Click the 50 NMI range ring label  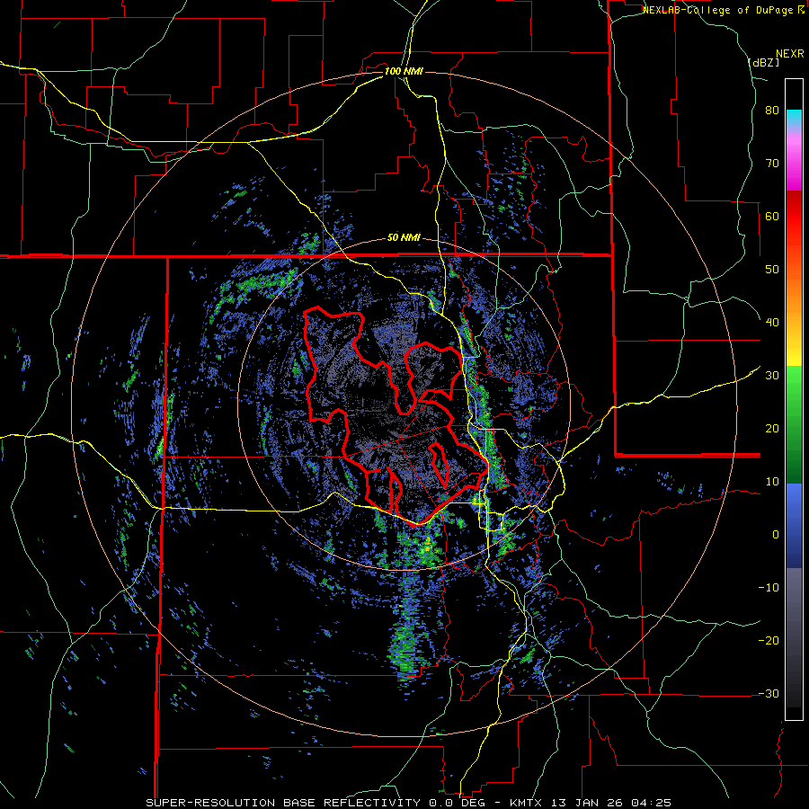pyautogui.click(x=404, y=238)
